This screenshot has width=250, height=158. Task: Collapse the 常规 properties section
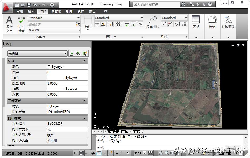tap(85, 61)
